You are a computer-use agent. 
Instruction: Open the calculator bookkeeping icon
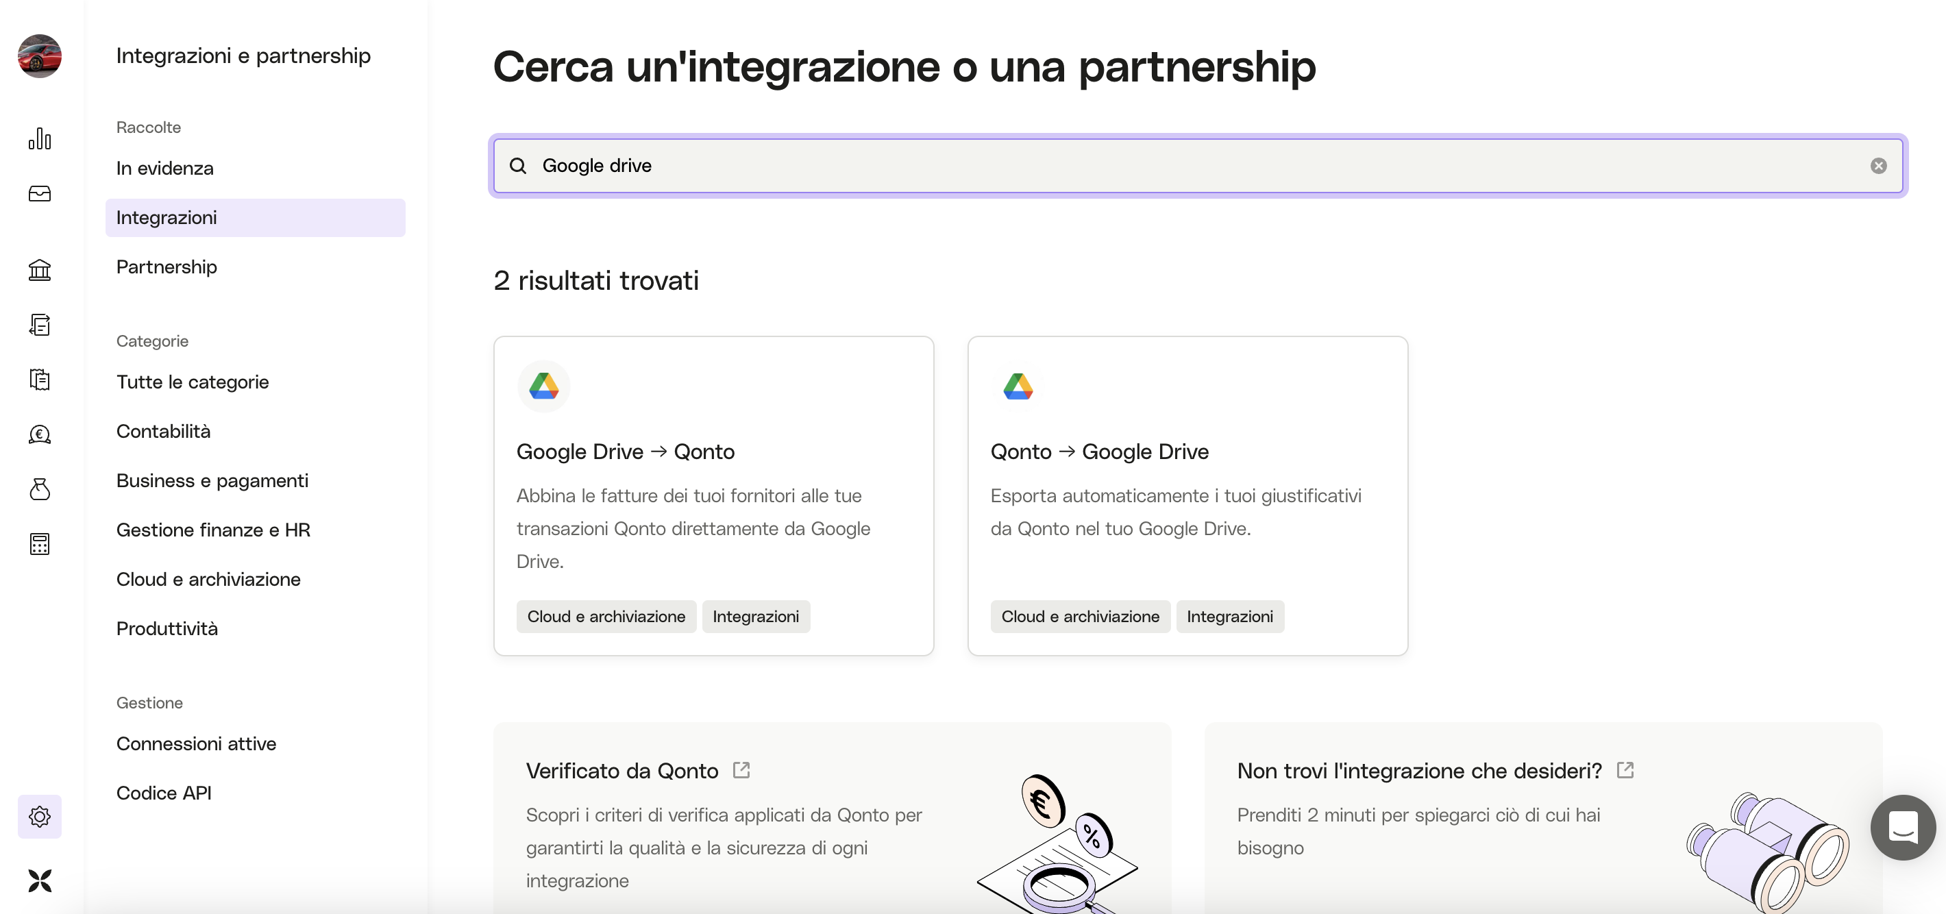[x=39, y=544]
